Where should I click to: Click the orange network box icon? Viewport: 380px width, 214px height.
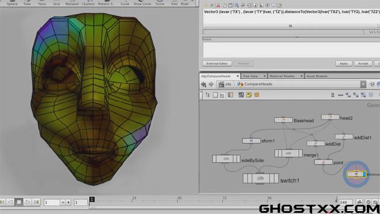click(257, 95)
